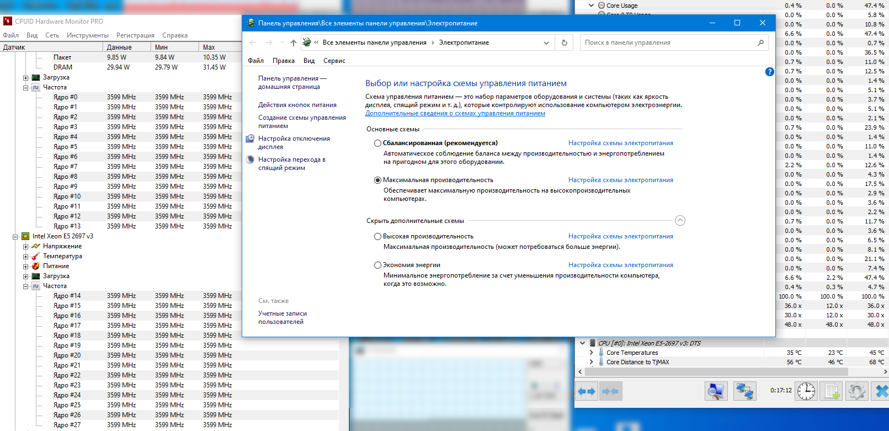Click the networked computers icon in HWiNFO toolbar
This screenshot has height=431, width=889.
pyautogui.click(x=745, y=391)
